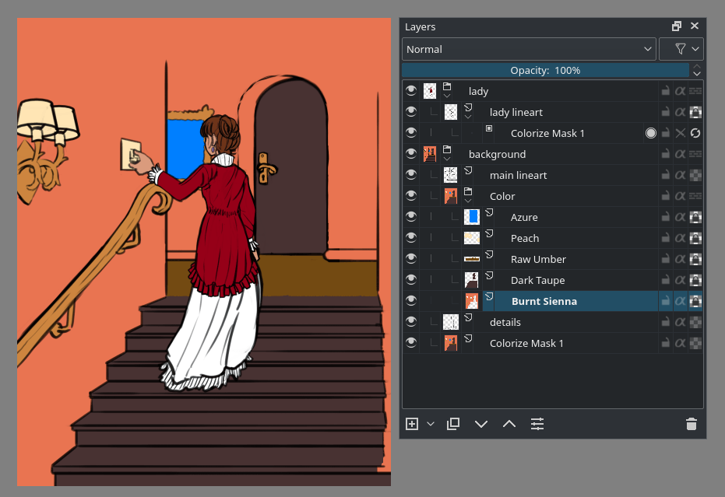Click the lock icon on the Azure layer
This screenshot has height=497, width=725.
click(x=665, y=217)
